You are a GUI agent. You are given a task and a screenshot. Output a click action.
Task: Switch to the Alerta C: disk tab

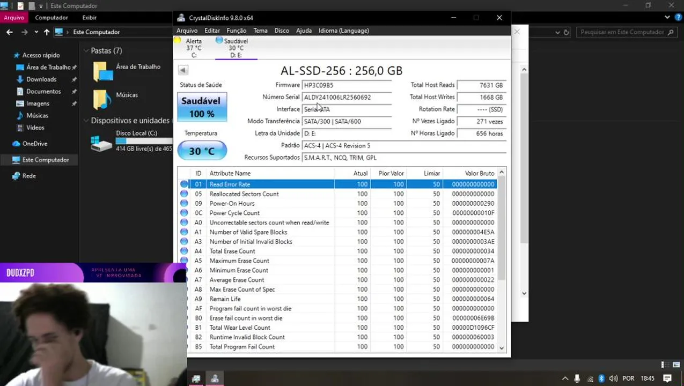193,48
